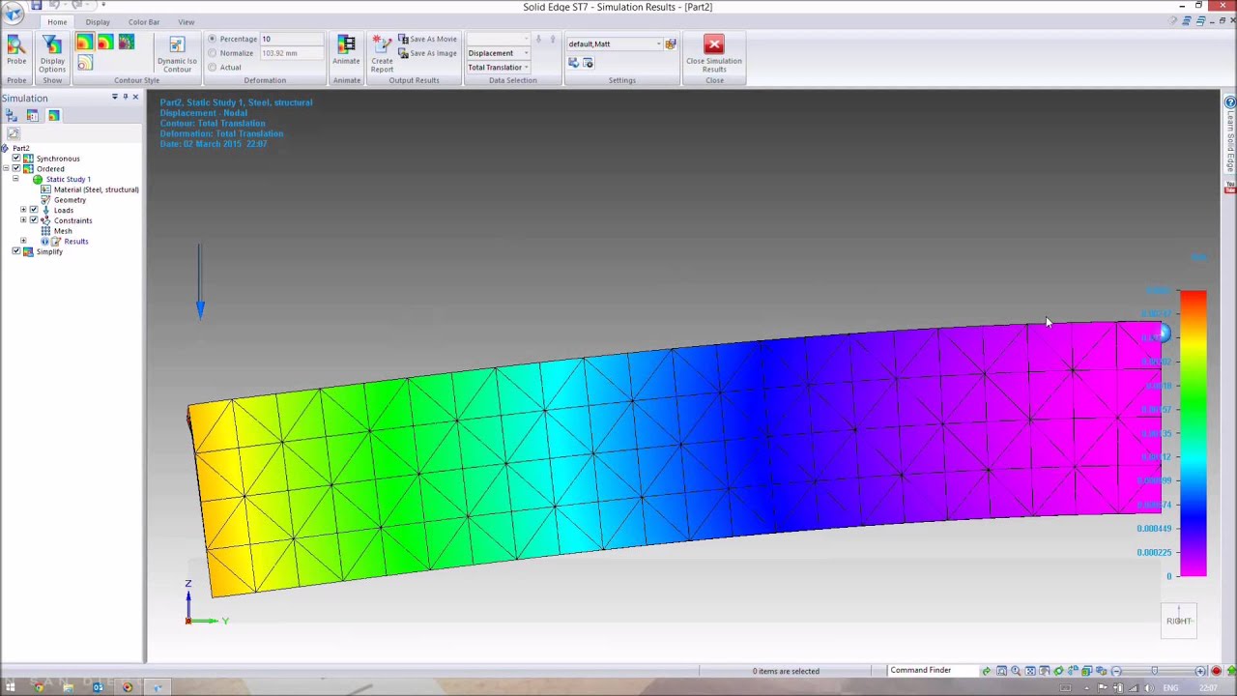Viewport: 1237px width, 696px height.
Task: Open the default,Matt settings dropdown
Action: click(x=615, y=43)
